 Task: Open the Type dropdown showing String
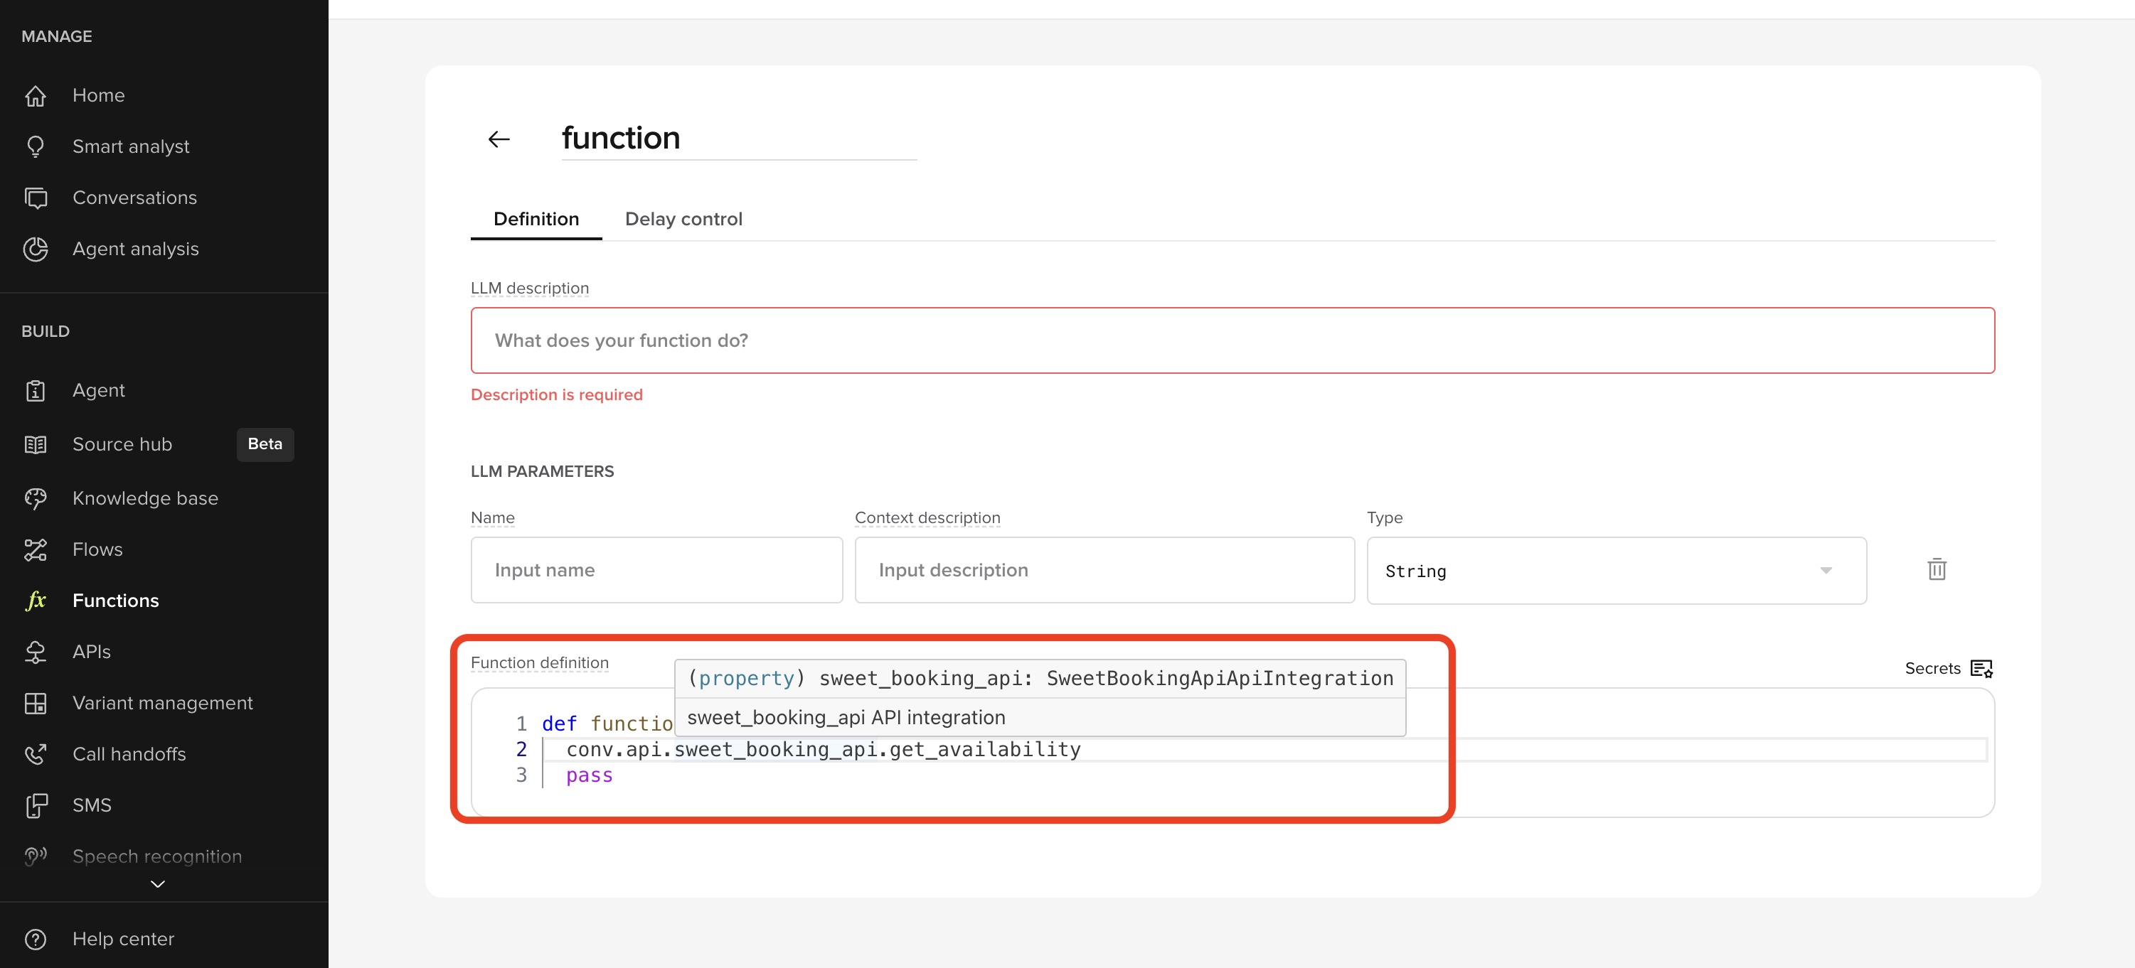tap(1615, 571)
